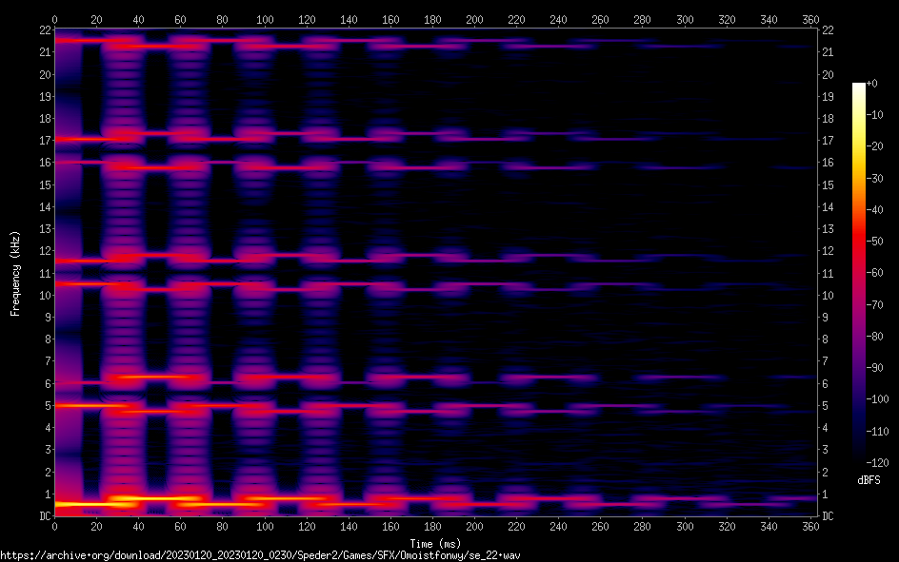Click the 0 ms label on bottom time axis
The image size is (899, 562).
[x=54, y=528]
